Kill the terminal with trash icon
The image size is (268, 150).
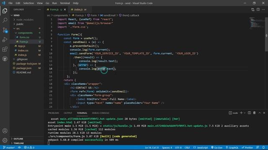(254, 113)
